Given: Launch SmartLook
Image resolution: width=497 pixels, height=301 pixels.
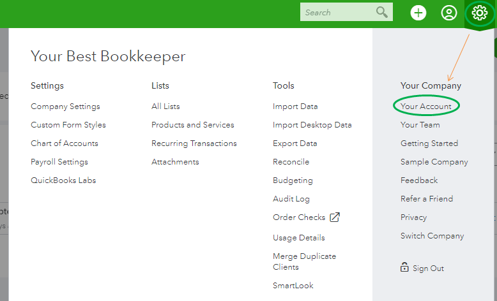Looking at the screenshot, I should pos(293,286).
